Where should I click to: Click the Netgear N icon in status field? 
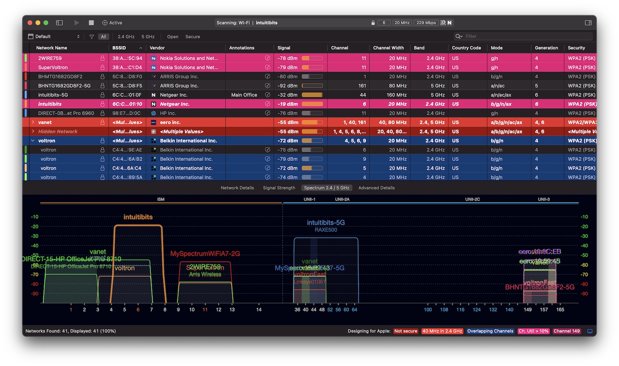click(x=449, y=23)
